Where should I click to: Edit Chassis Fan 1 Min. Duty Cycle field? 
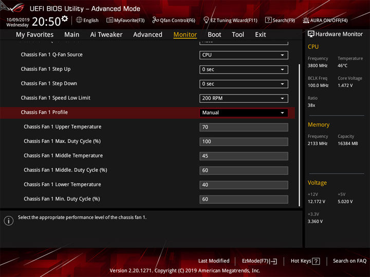[244, 199]
